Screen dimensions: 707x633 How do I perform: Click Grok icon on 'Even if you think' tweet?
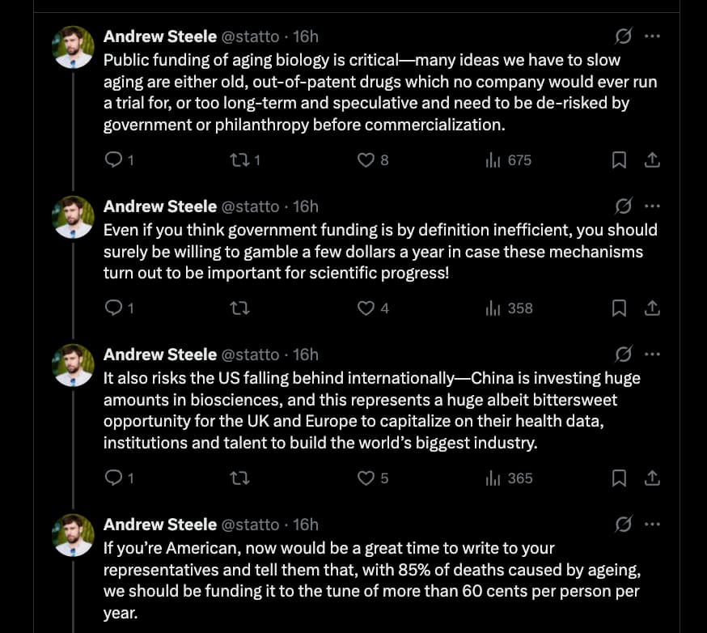pyautogui.click(x=624, y=206)
